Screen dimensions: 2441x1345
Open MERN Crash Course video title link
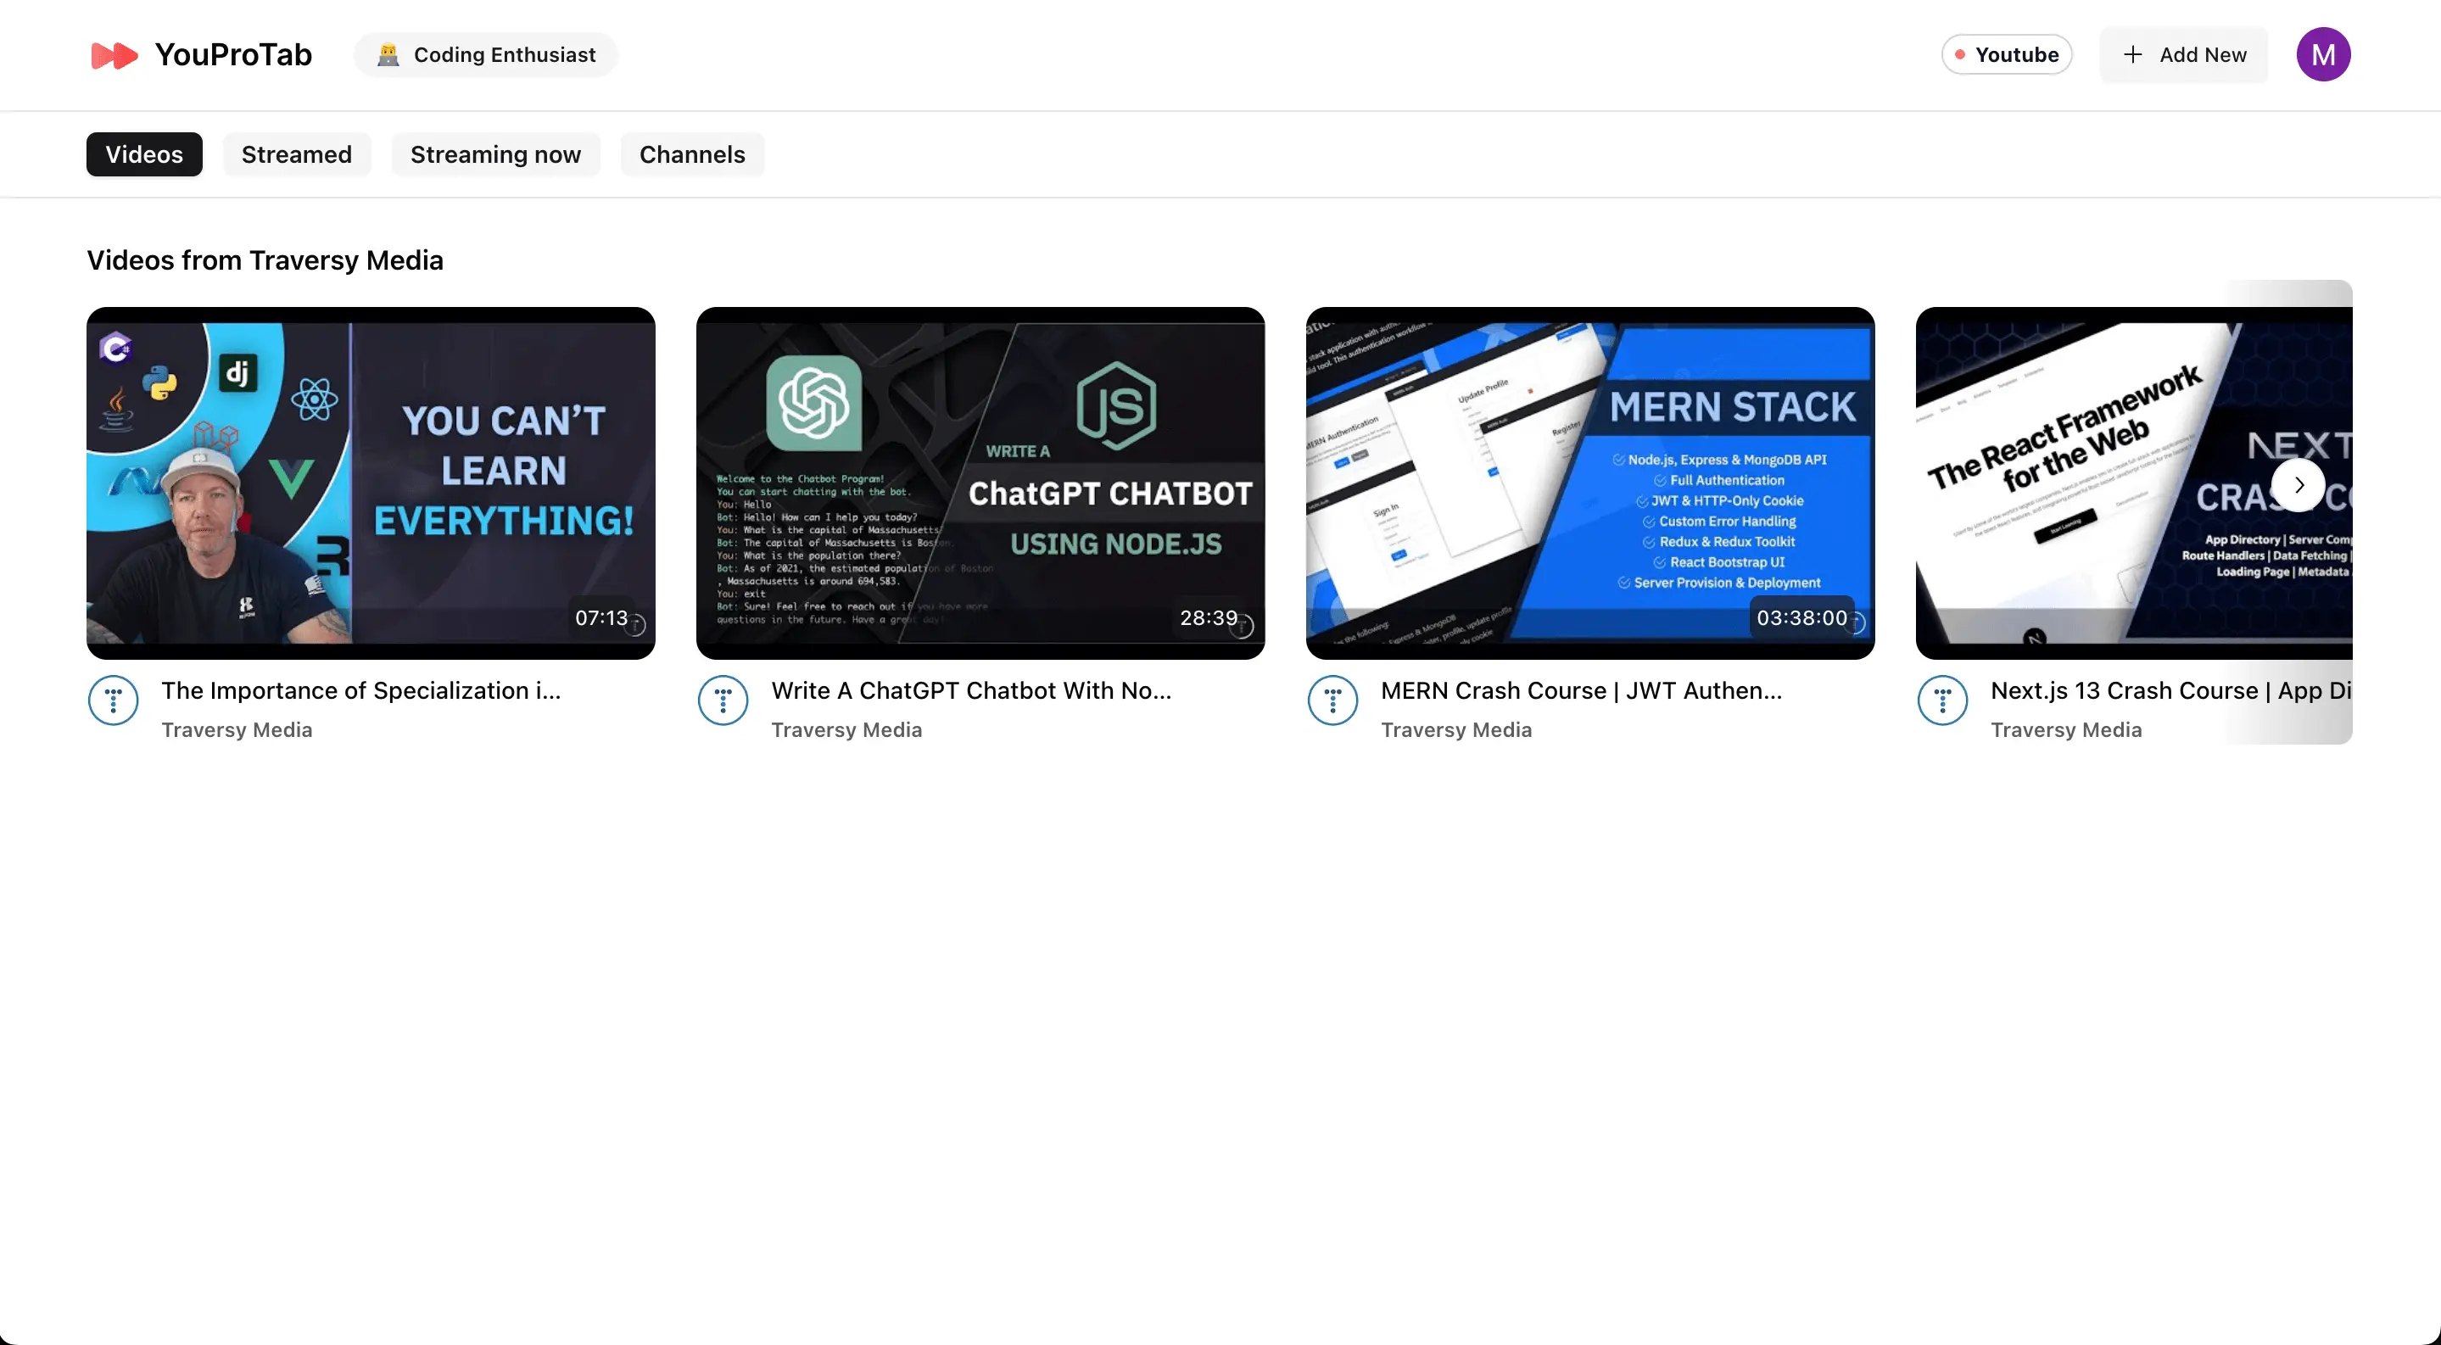click(1581, 690)
